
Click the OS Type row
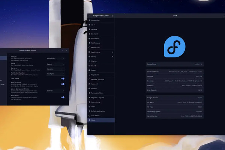point(175,107)
